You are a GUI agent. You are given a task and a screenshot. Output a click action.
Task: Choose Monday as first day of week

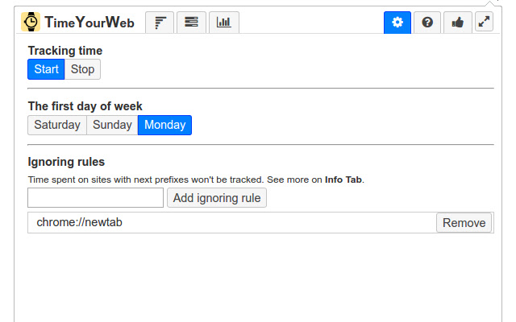click(x=164, y=125)
